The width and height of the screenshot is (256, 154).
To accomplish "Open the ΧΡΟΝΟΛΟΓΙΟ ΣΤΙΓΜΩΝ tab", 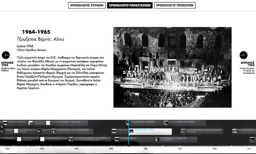I will tap(87, 5).
